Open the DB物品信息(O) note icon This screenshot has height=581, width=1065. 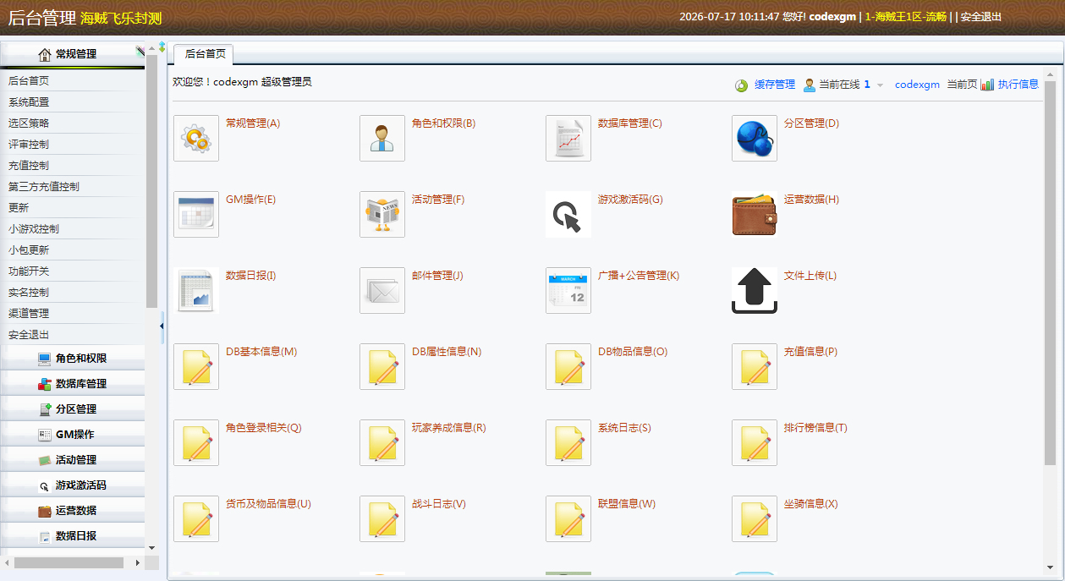click(x=568, y=366)
